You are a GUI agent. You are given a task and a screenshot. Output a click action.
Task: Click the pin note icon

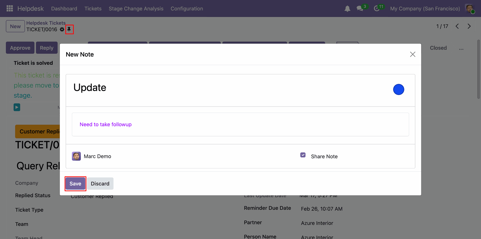(x=69, y=29)
